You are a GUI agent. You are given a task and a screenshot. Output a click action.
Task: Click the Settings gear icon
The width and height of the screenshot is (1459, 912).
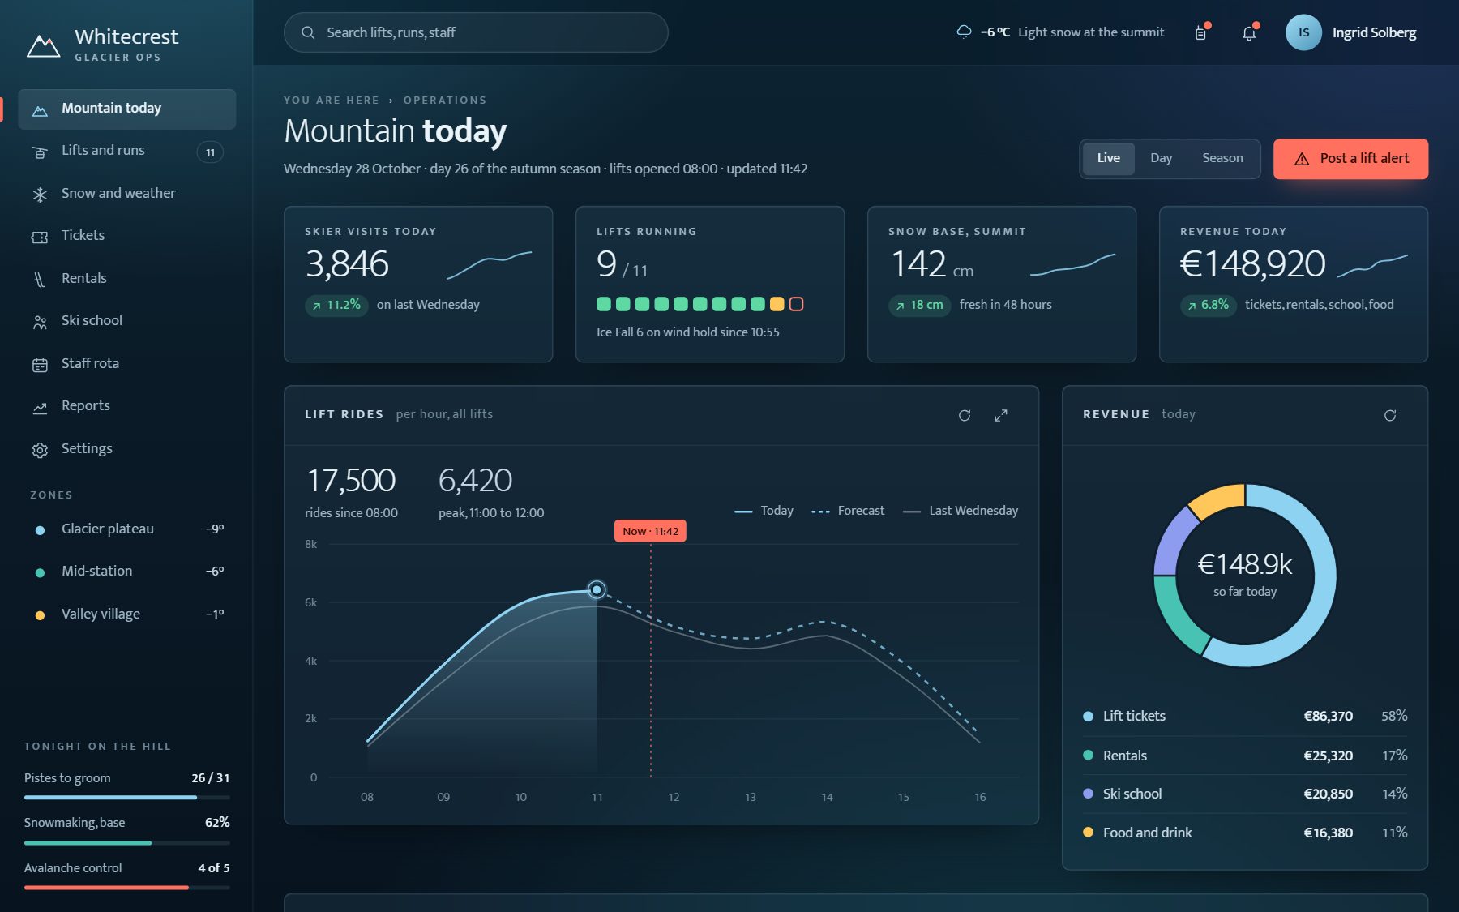coord(40,450)
